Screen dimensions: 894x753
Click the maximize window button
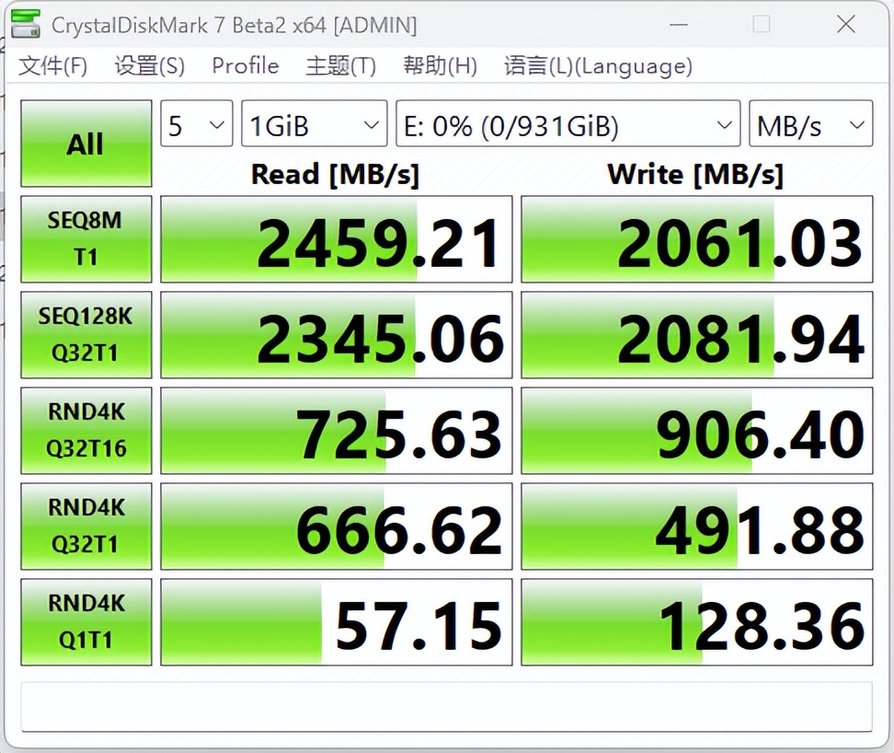point(762,25)
